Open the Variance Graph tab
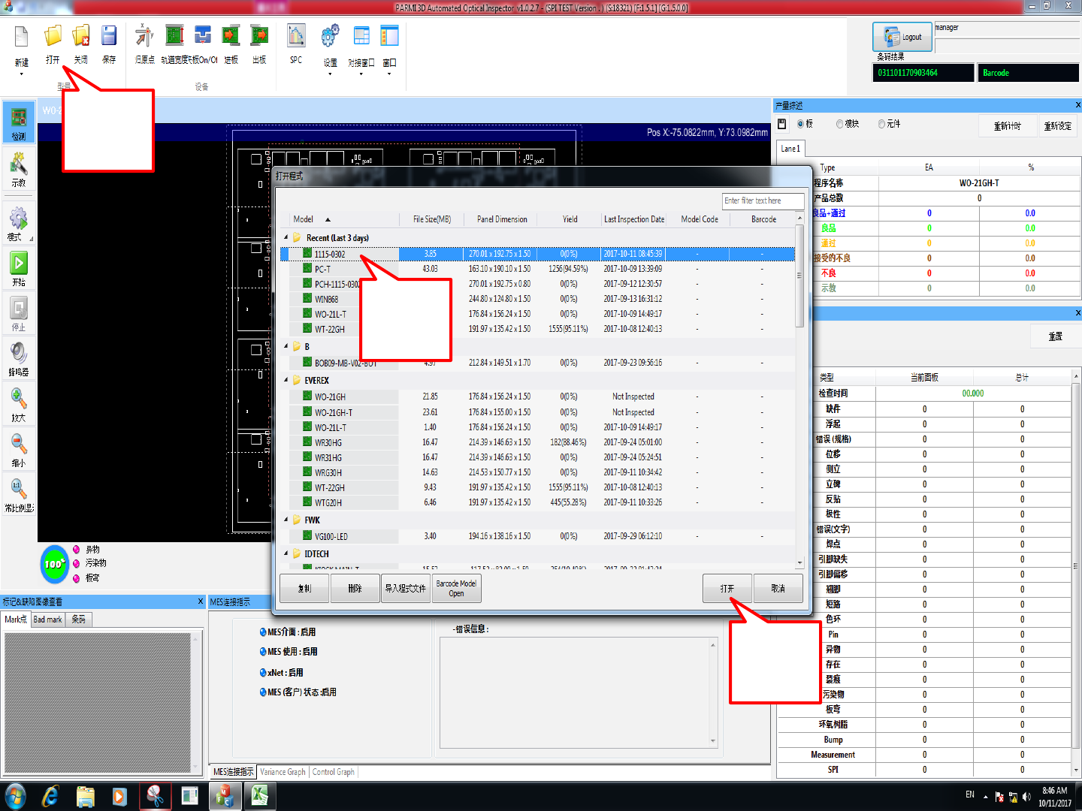The image size is (1082, 811). 283,772
